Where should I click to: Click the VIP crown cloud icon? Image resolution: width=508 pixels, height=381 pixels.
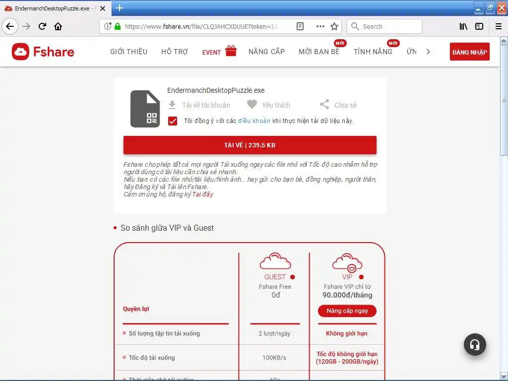tap(347, 262)
